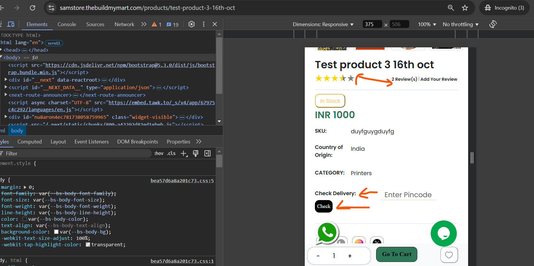Image resolution: width=534 pixels, height=266 pixels.
Task: Reload the page with the refresh icon
Action: tap(33, 8)
